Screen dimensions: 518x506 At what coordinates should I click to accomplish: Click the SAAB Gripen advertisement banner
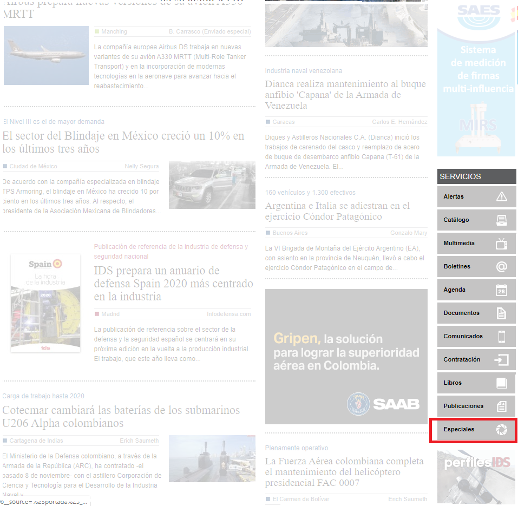click(x=346, y=357)
